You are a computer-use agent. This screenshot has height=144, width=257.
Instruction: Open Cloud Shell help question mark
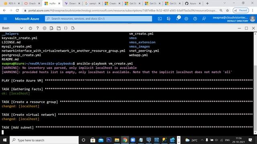click(x=37, y=28)
